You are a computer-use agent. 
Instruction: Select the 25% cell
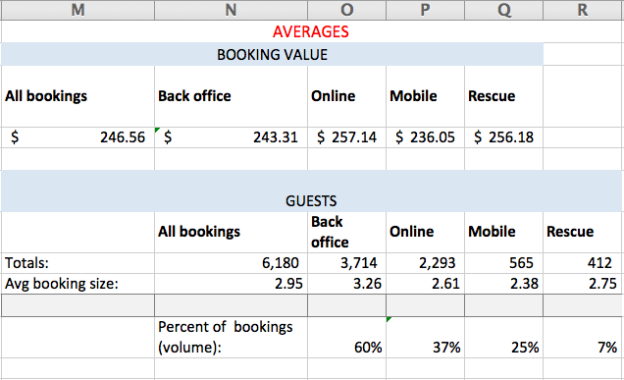[x=503, y=338]
